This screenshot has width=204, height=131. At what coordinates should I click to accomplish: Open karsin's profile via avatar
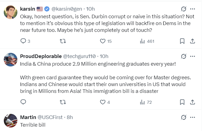point(11,11)
